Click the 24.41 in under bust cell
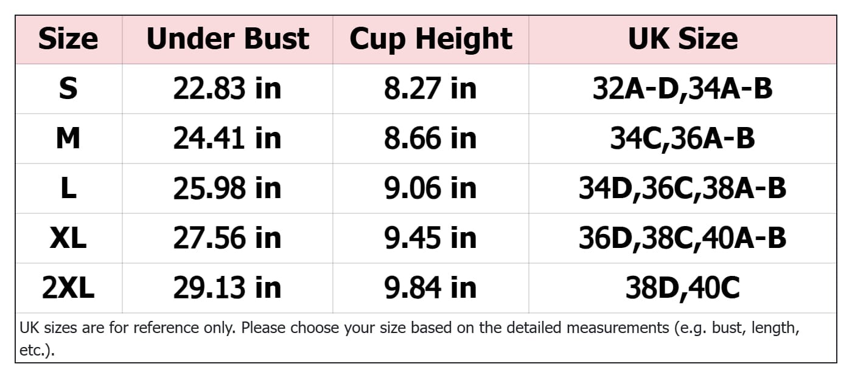 (228, 139)
